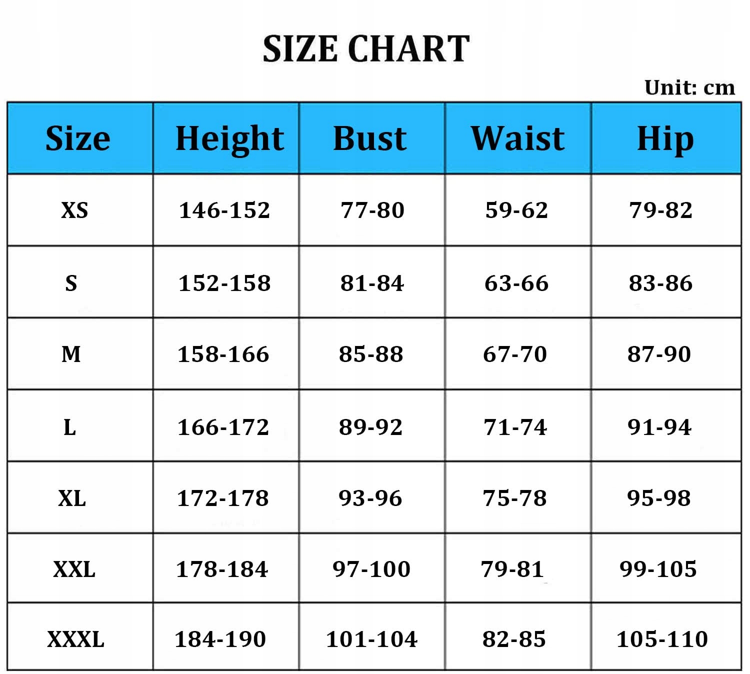
Task: Click waist cell 82-85
Action: pos(514,639)
